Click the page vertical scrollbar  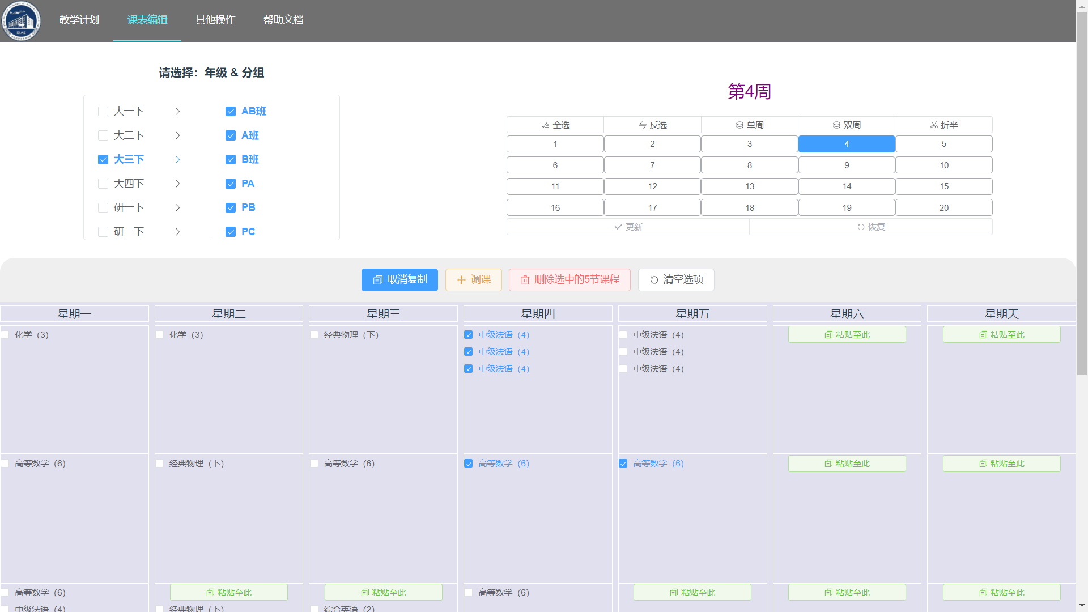click(1082, 193)
